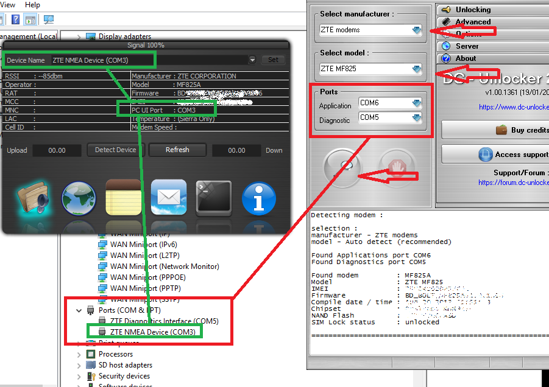Click the Upload speed field
This screenshot has height=387, width=549.
57,150
